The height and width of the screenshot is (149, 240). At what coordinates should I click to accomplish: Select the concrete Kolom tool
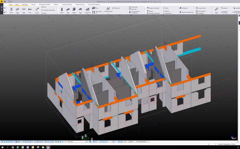[x=62, y=10]
